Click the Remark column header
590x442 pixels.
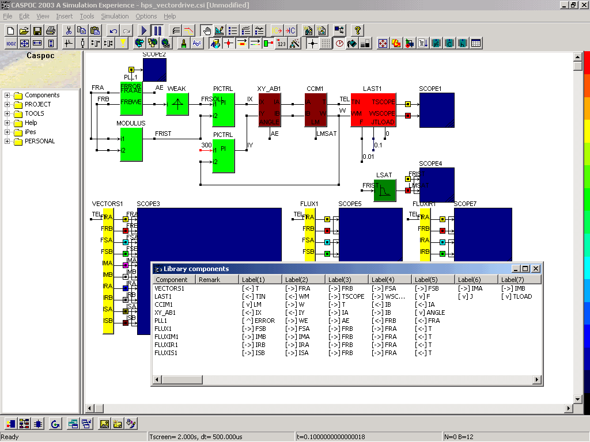click(217, 280)
